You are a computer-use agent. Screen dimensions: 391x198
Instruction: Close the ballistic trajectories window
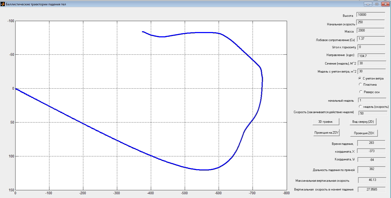coord(385,4)
